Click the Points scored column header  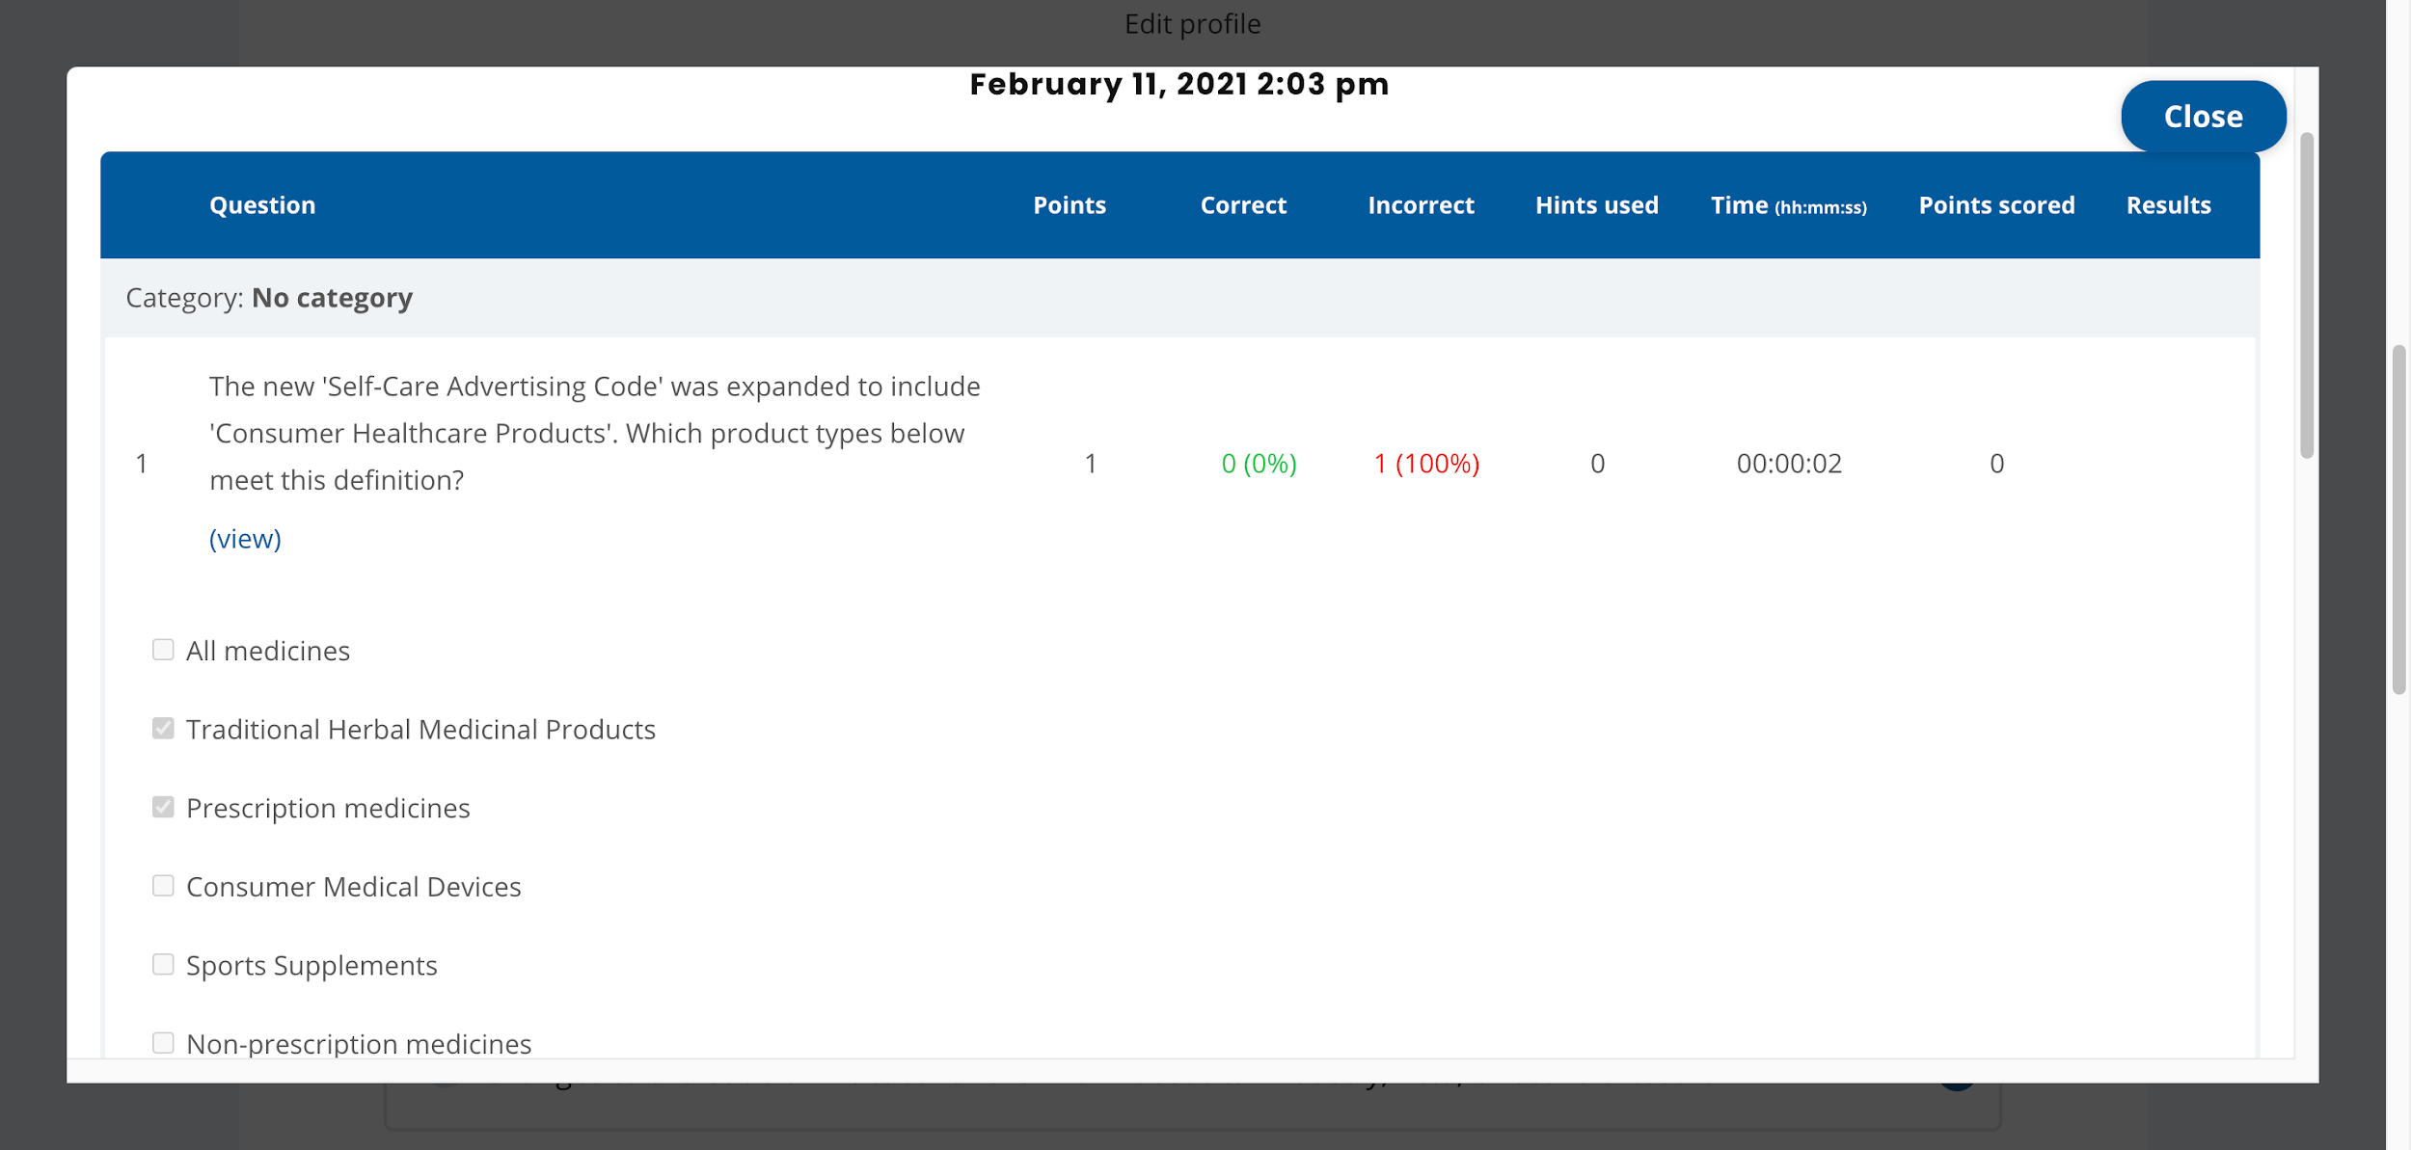(1995, 205)
